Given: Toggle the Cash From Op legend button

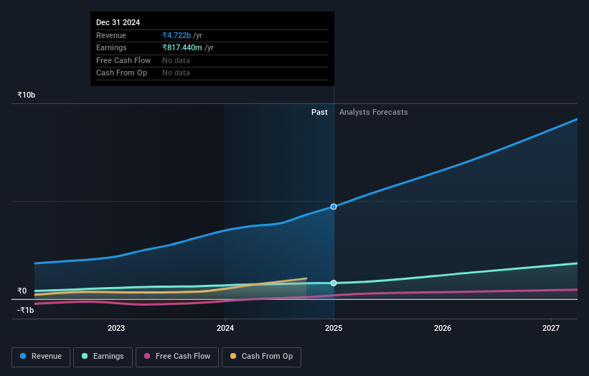Looking at the screenshot, I should pos(261,357).
